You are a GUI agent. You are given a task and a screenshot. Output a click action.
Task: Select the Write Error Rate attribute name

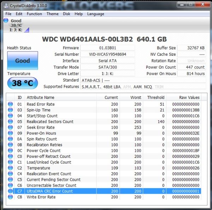tap(41, 197)
